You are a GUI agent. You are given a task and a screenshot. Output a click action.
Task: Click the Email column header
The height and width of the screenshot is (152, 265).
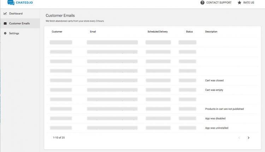[x=93, y=32]
